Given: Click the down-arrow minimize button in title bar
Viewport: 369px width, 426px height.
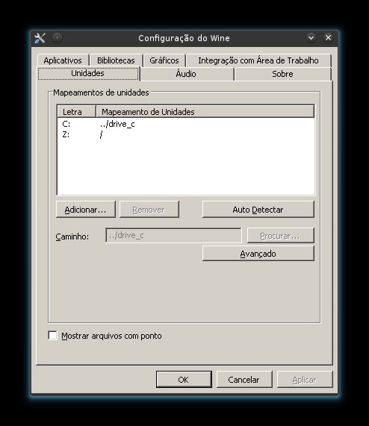Looking at the screenshot, I should point(311,37).
